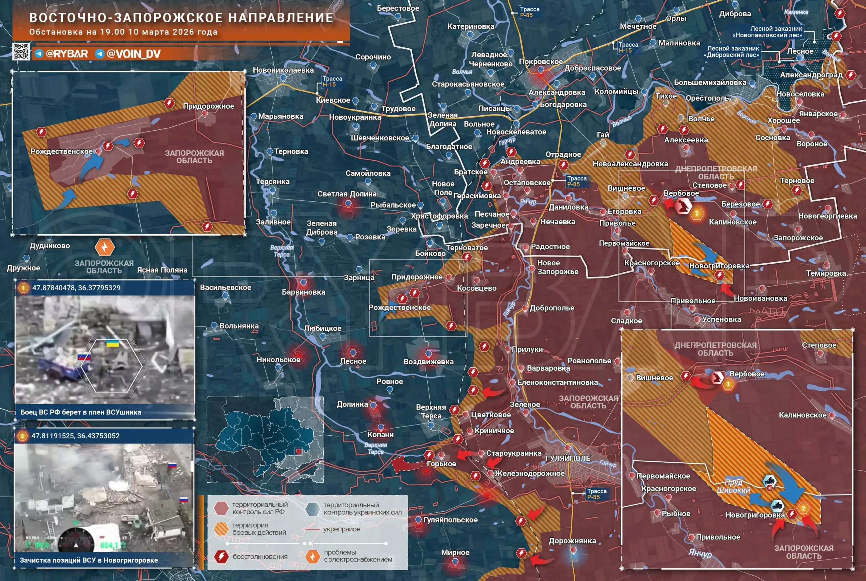
Task: Click the QR code below the title
Action: point(21,52)
